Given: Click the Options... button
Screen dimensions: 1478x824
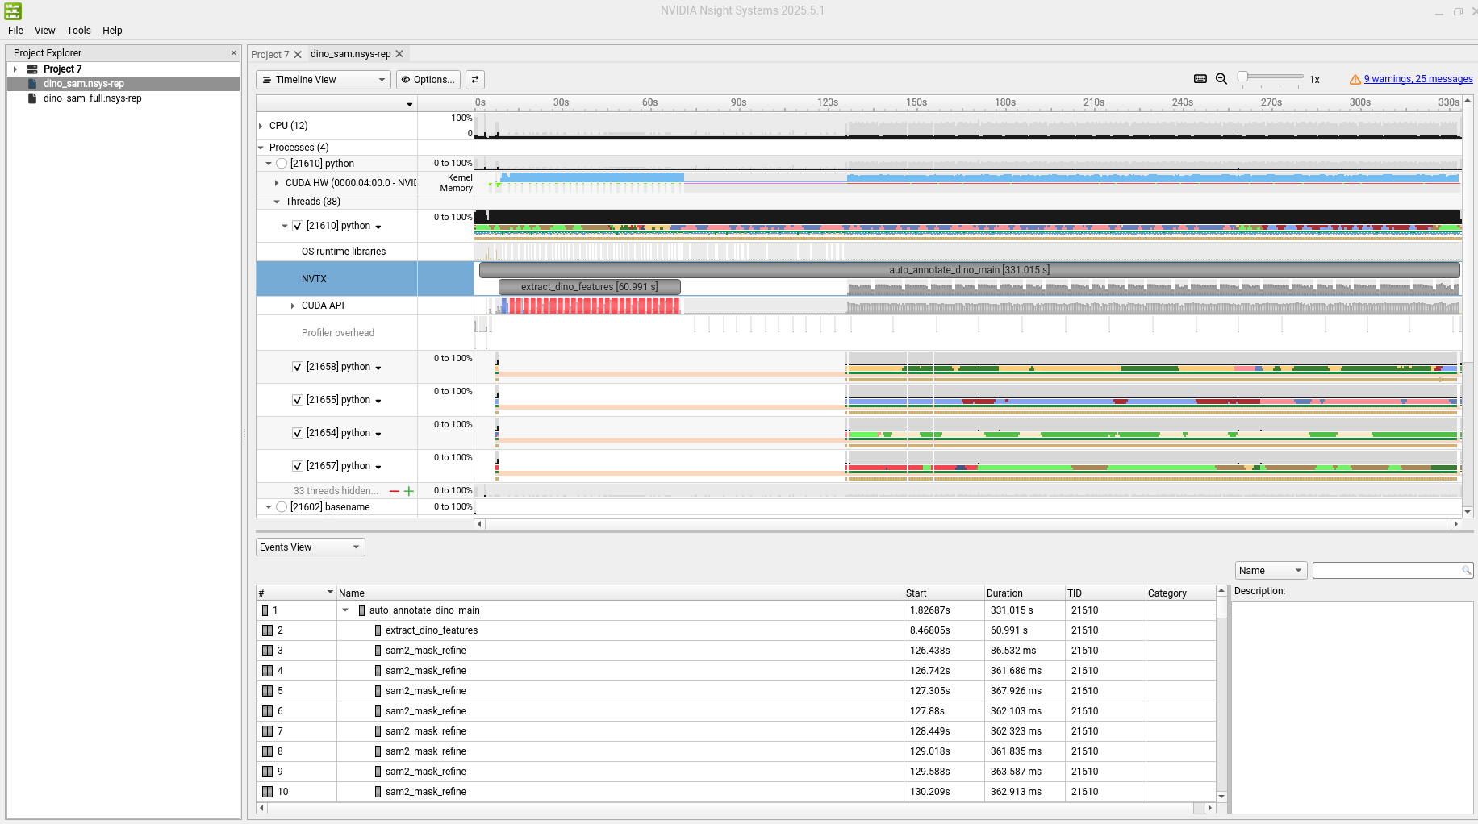Looking at the screenshot, I should coord(428,80).
